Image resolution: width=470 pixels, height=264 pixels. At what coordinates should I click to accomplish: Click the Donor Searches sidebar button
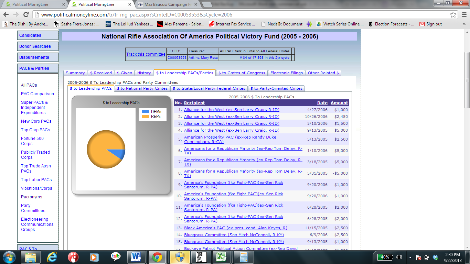(x=38, y=46)
